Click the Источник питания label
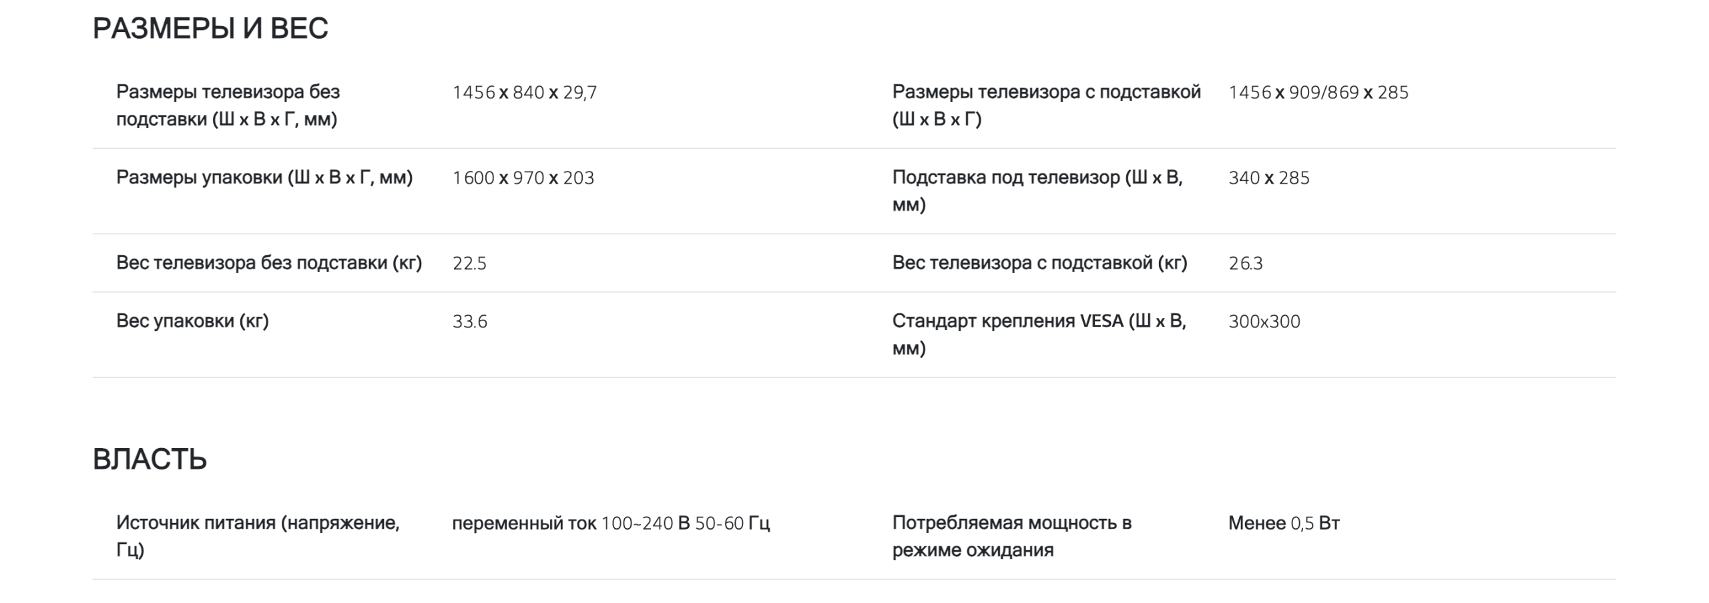This screenshot has height=603, width=1709. pos(258,536)
